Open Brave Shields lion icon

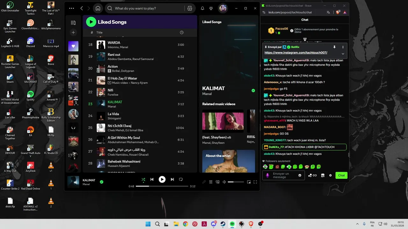(338, 12)
